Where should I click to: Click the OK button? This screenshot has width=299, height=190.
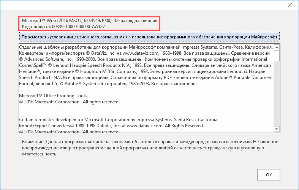coord(269,174)
